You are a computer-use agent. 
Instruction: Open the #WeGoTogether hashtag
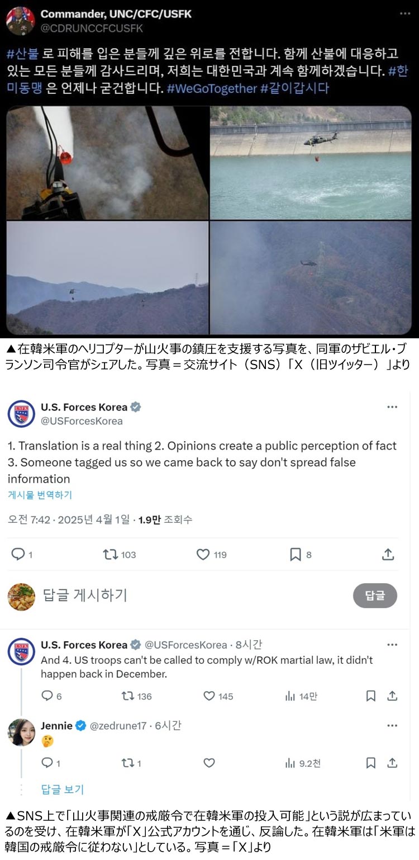point(211,88)
